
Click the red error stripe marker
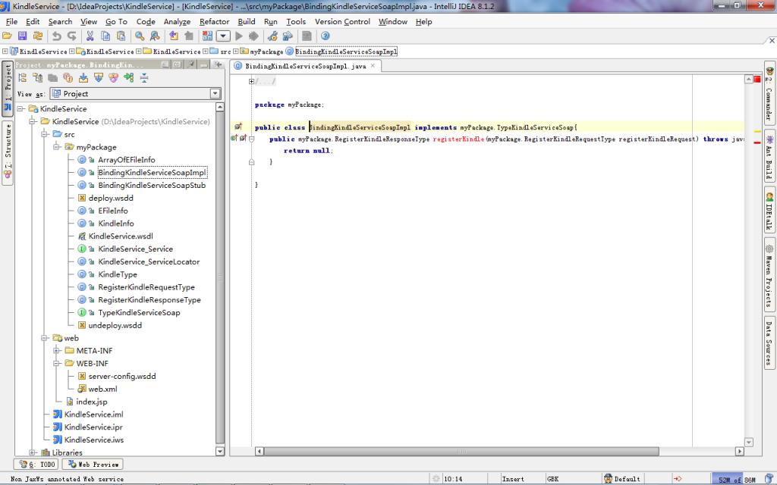pos(757,142)
